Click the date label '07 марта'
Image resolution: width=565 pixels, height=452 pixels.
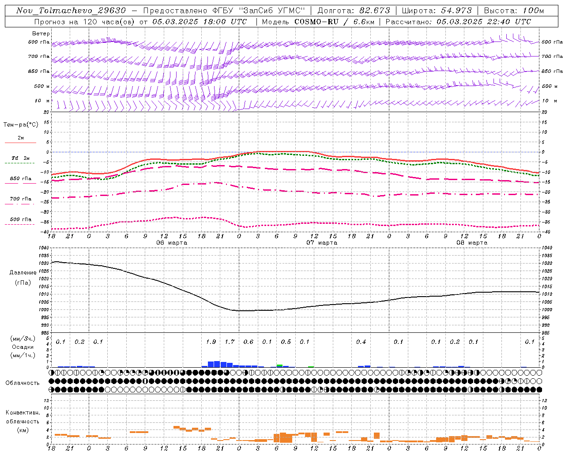(322, 243)
